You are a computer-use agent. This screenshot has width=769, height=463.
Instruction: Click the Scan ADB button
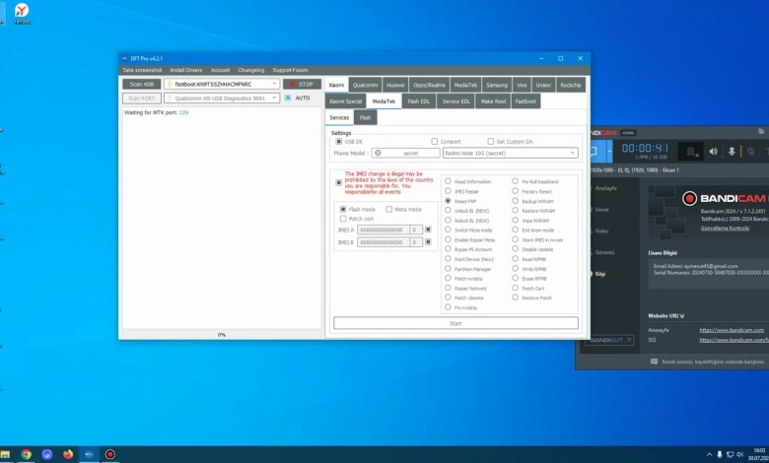pyautogui.click(x=141, y=84)
